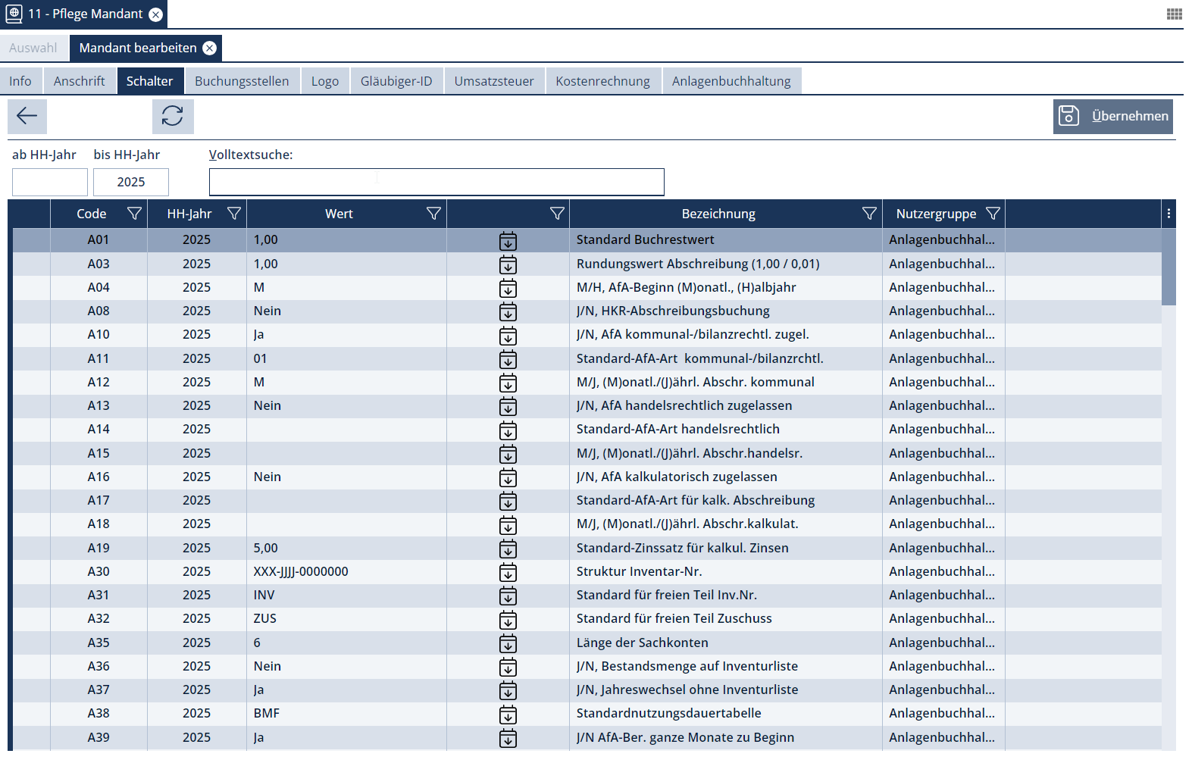Click calendar icon in row A38
1192x763 pixels.
(x=508, y=714)
